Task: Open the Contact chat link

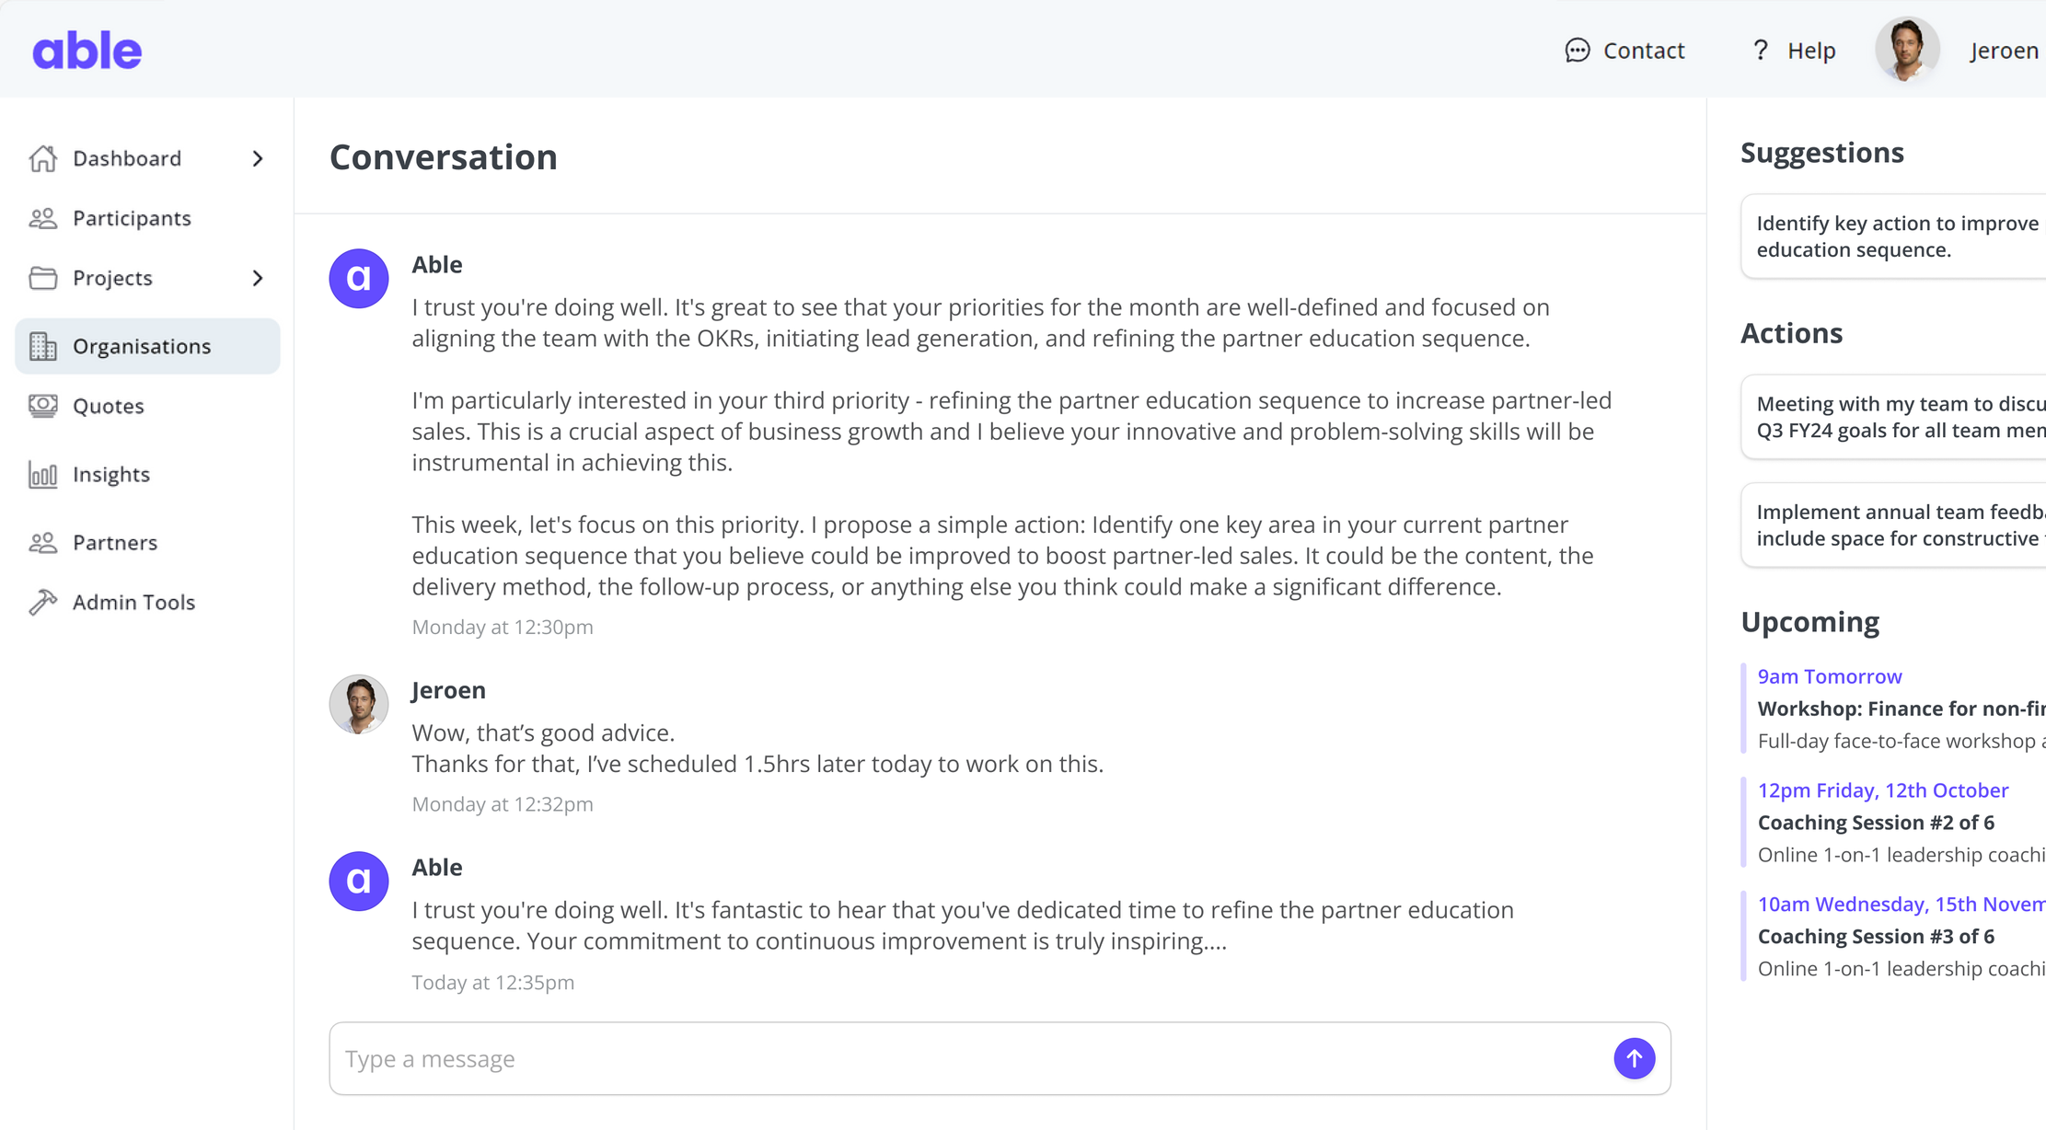Action: [x=1624, y=51]
